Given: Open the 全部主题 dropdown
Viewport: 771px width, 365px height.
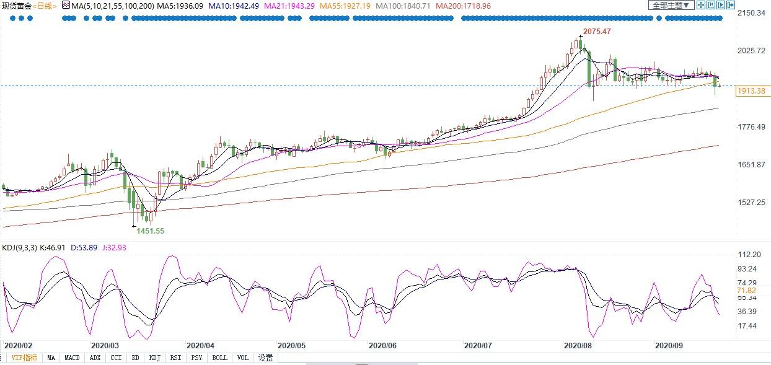Looking at the screenshot, I should [x=671, y=5].
